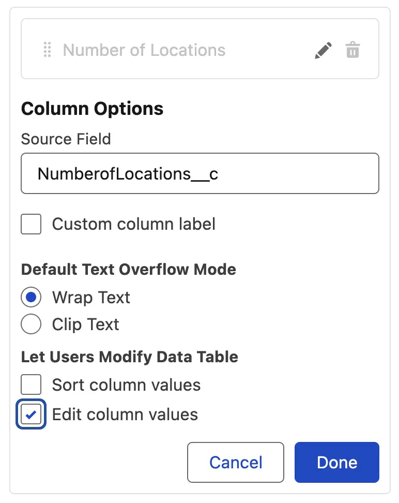Screen dimensions: 399x503
Task: Tick the Sort column values checkbox
Action: pos(31,384)
